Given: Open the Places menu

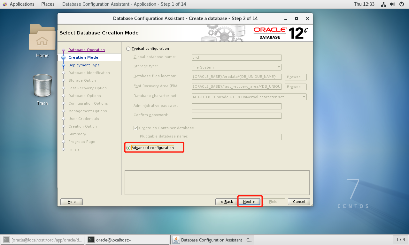Looking at the screenshot, I should click(48, 4).
